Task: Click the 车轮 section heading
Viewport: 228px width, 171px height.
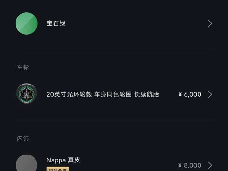Action: pyautogui.click(x=23, y=67)
